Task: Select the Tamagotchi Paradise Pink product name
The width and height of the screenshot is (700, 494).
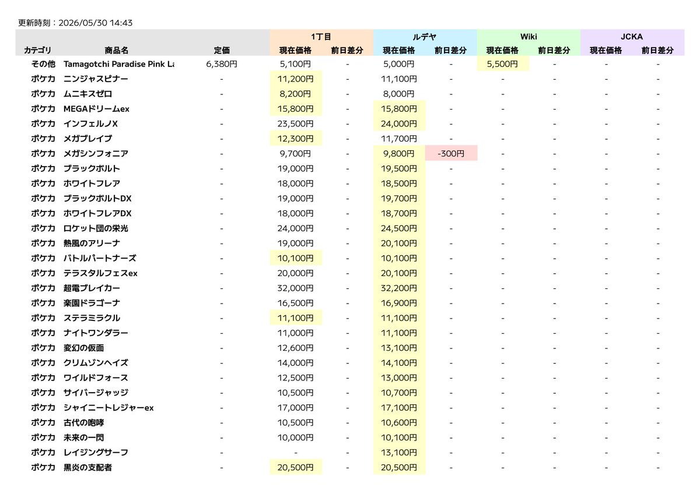Action: pos(119,64)
